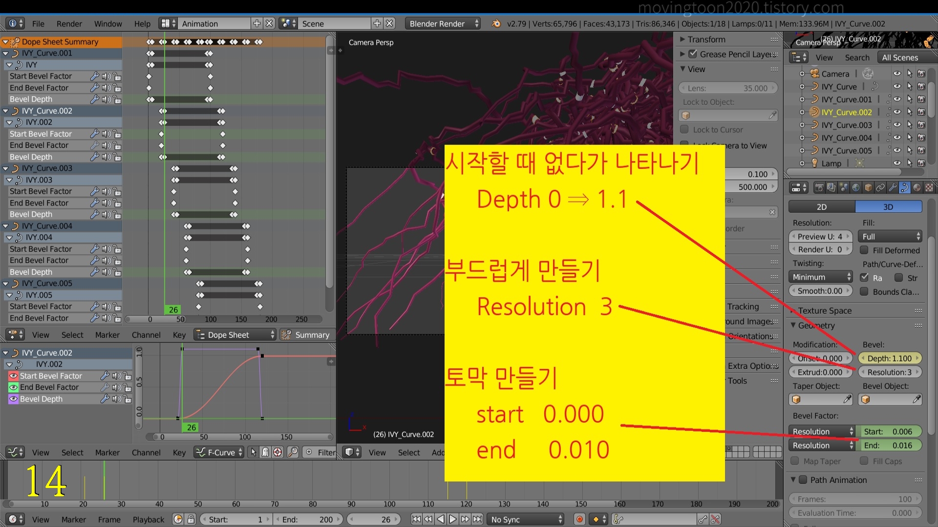
Task: Open the Render menu
Action: (69, 24)
